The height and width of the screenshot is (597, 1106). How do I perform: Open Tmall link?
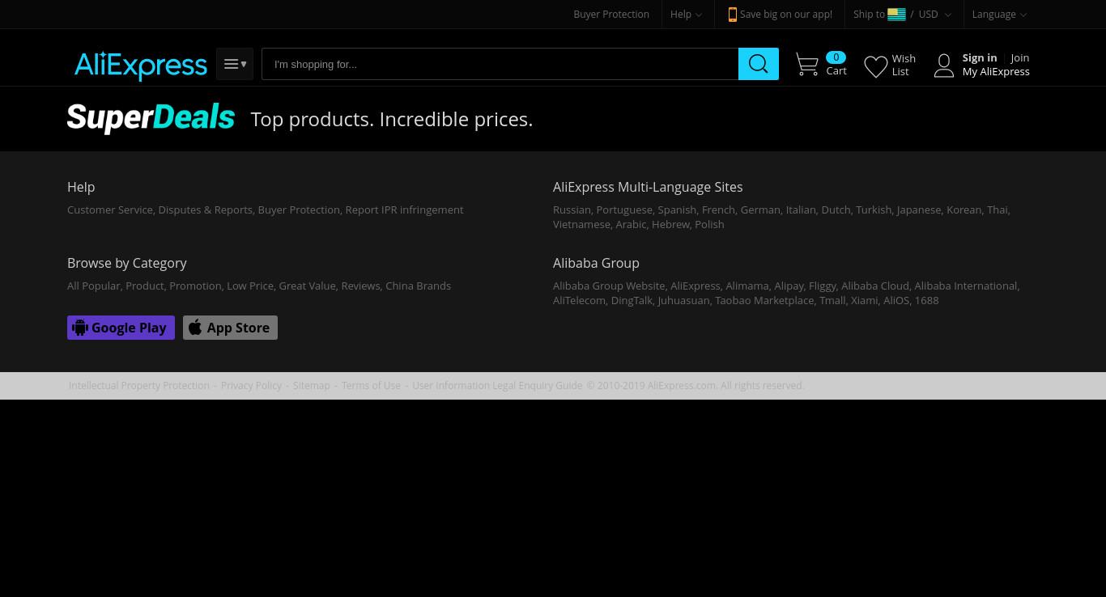tap(832, 300)
